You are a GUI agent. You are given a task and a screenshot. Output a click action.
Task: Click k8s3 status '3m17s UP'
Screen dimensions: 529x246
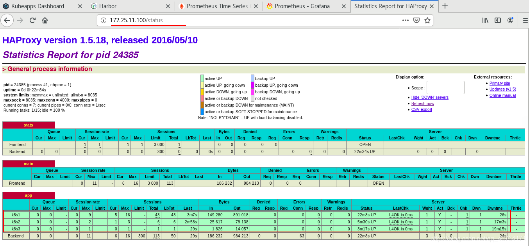click(x=366, y=229)
